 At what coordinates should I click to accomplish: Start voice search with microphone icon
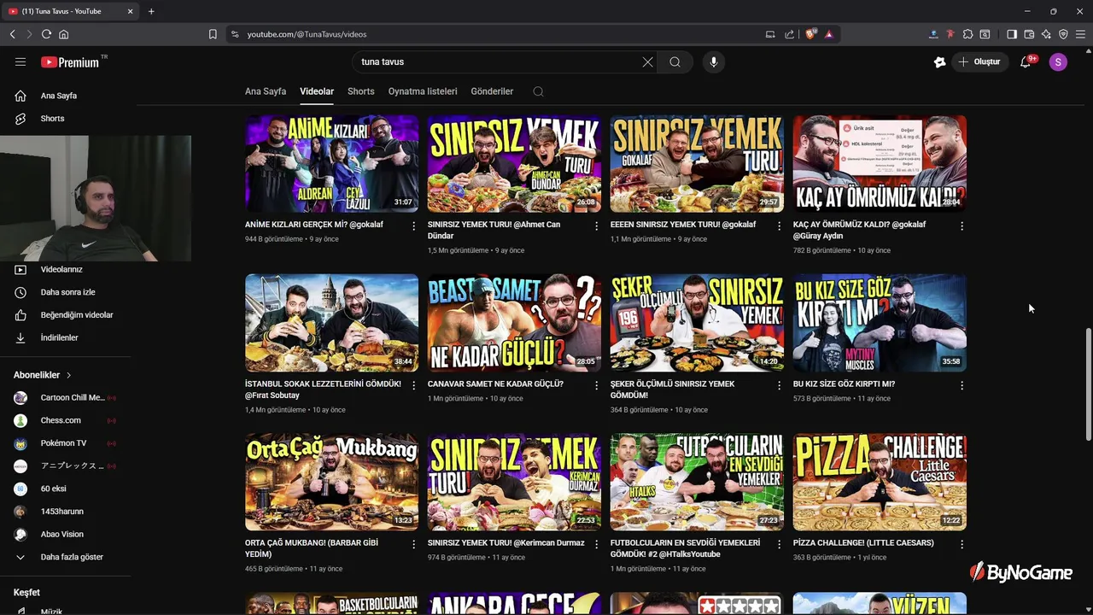714,61
